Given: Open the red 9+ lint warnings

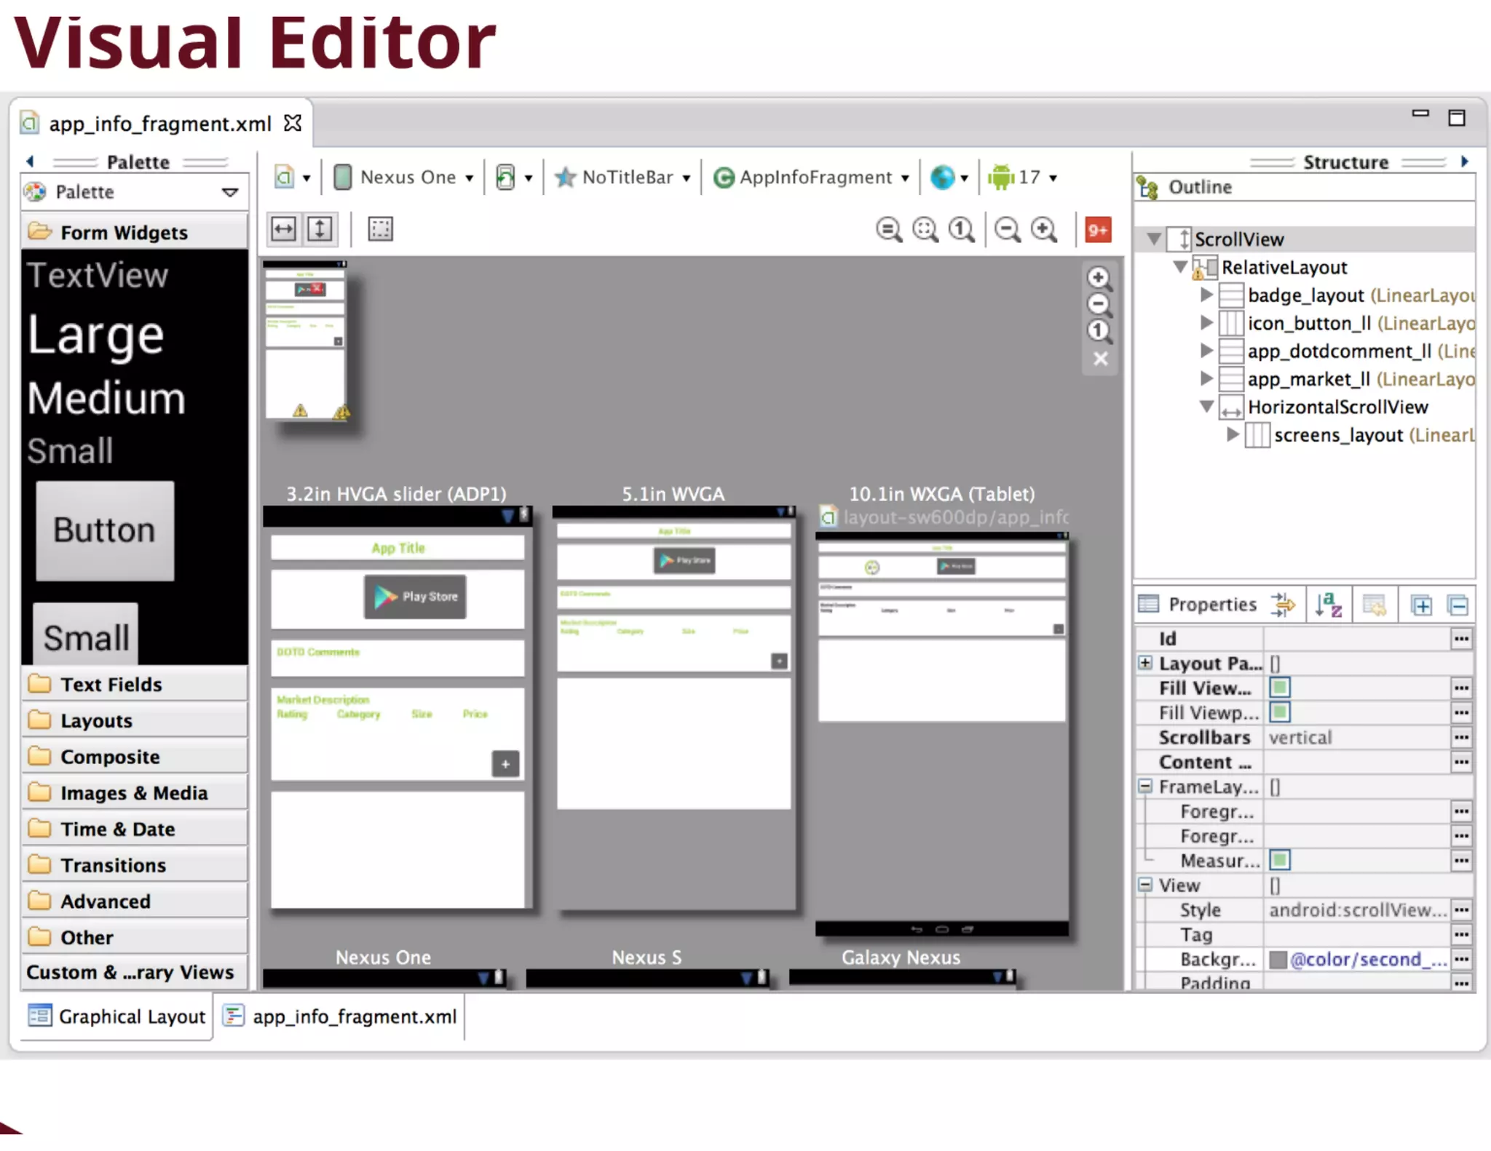Looking at the screenshot, I should point(1098,230).
